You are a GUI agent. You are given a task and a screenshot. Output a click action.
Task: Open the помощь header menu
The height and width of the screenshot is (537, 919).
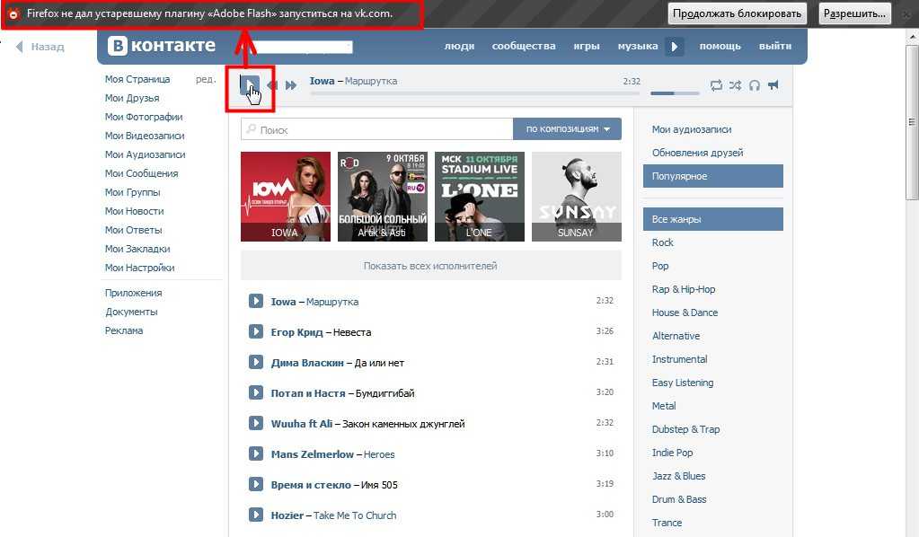(x=720, y=47)
